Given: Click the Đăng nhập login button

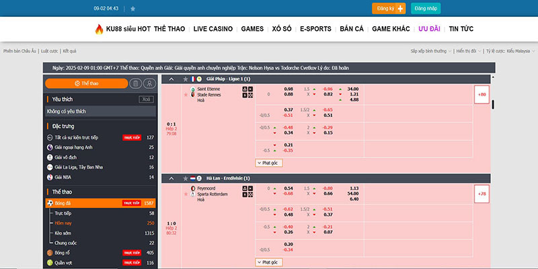Looking at the screenshot, I should [427, 9].
